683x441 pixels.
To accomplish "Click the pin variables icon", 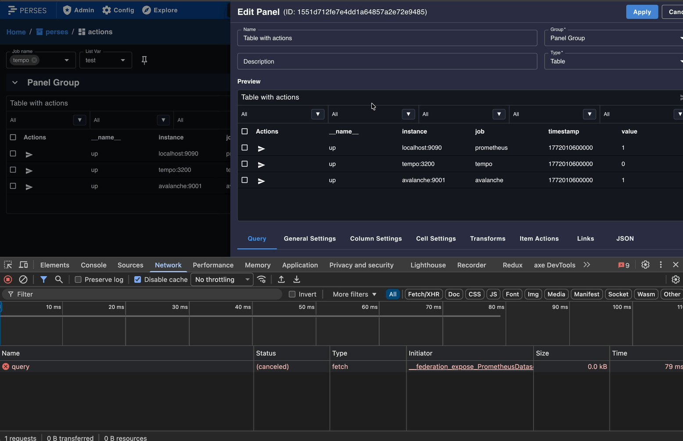I will pos(144,60).
